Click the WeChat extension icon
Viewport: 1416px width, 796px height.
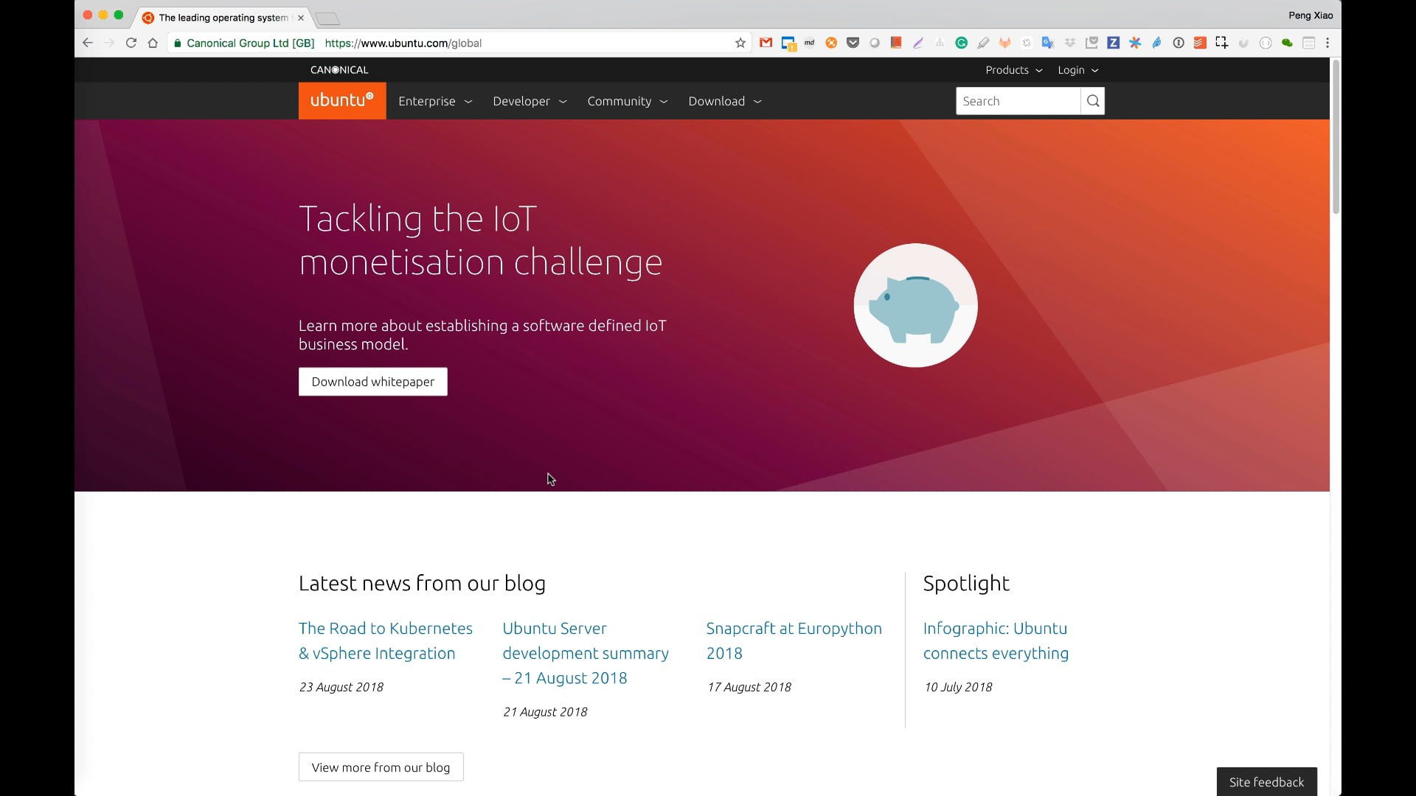click(x=1287, y=43)
